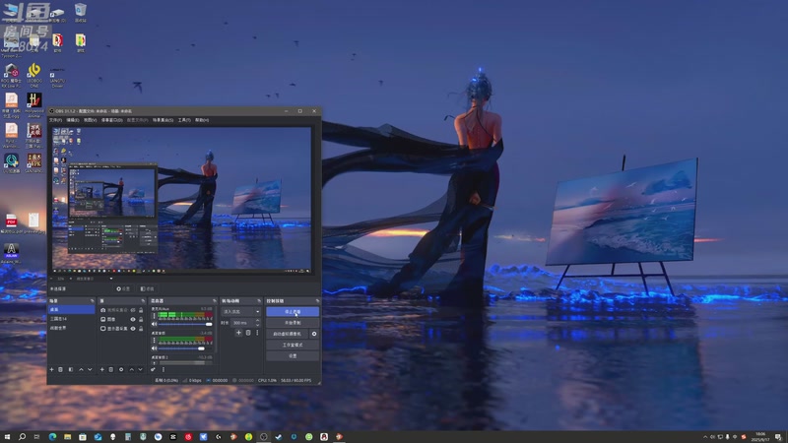Viewport: 788px width, 443px height.
Task: Open Mic/Aux channel three-dot options
Action: (154, 316)
